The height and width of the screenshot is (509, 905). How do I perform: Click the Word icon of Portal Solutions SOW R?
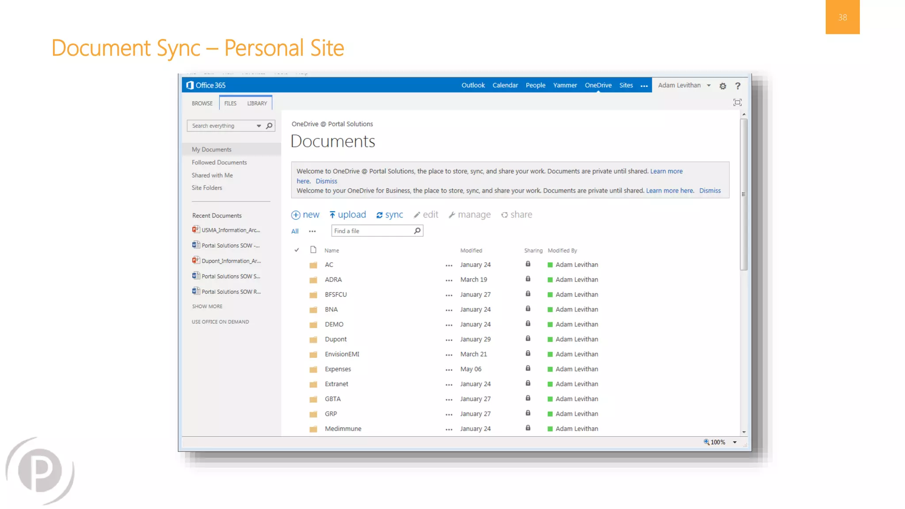(x=196, y=291)
